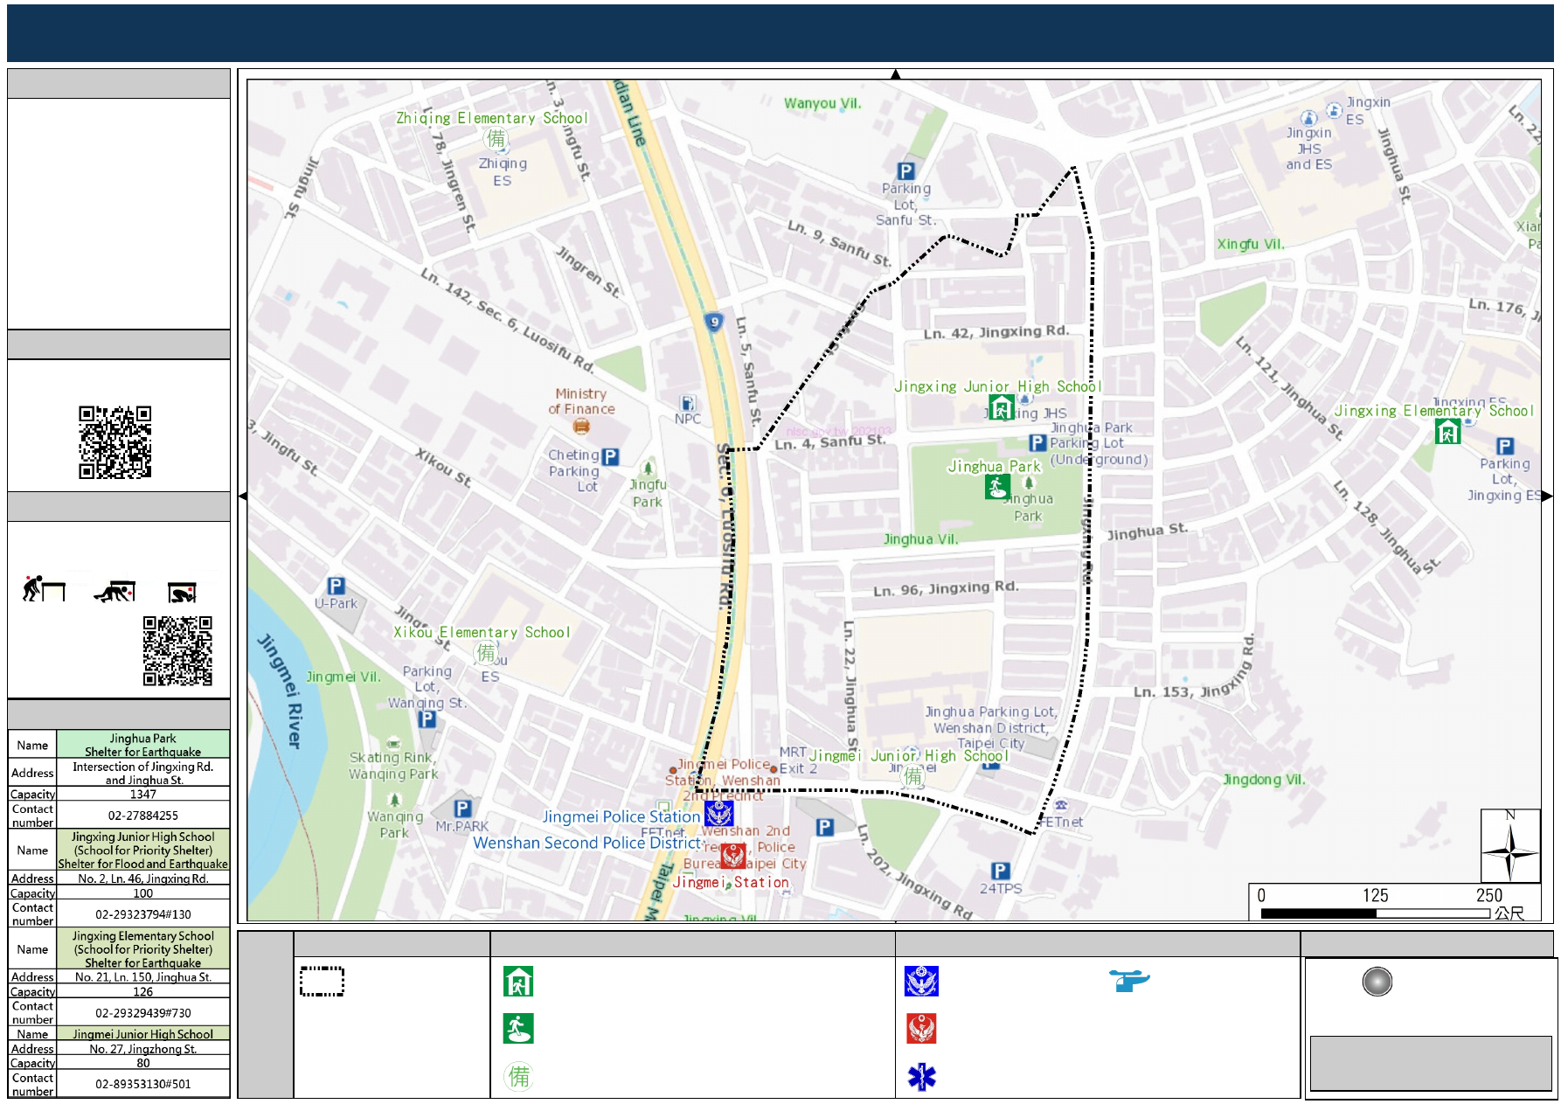Click the U-Park parking icon
Image resolution: width=1561 pixels, height=1104 pixels.
(x=336, y=586)
